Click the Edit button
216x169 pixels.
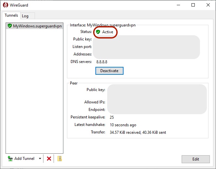[196, 159]
